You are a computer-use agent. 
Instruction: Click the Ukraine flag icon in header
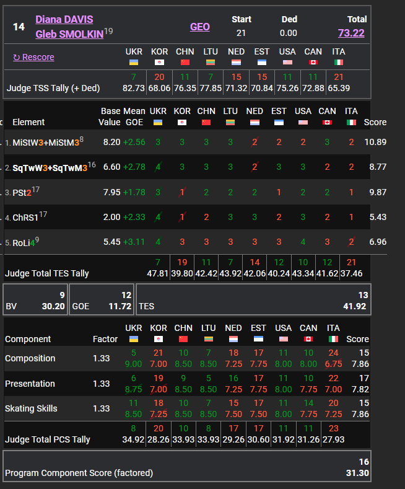133,63
